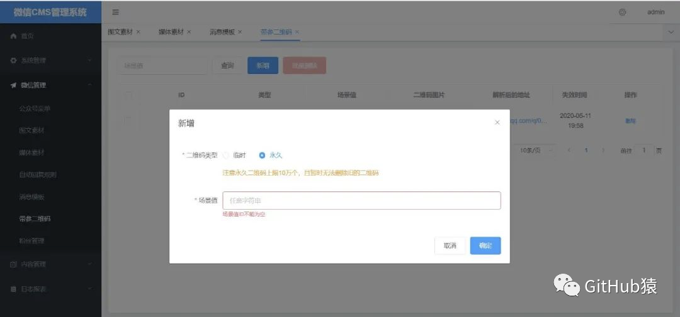Toggle the sidebar collapse hamburger icon
The image size is (680, 317).
tap(115, 12)
